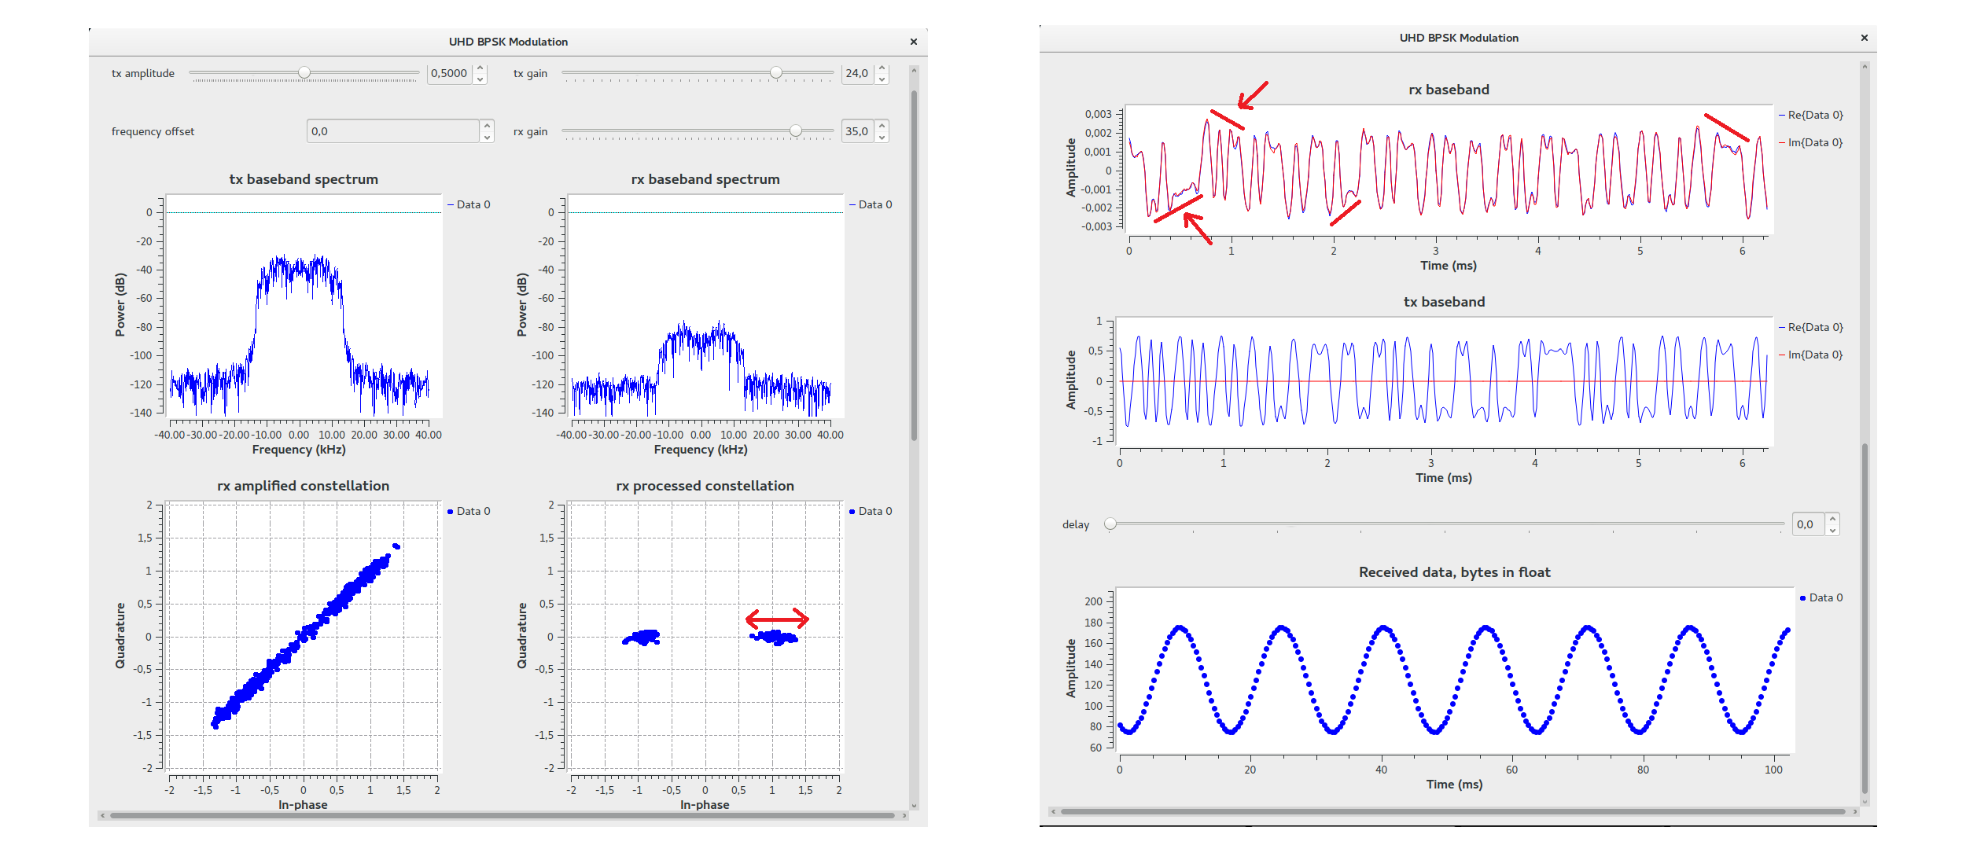Click the tx amplitude value field 0,5000
1966x849 pixels.
450,73
